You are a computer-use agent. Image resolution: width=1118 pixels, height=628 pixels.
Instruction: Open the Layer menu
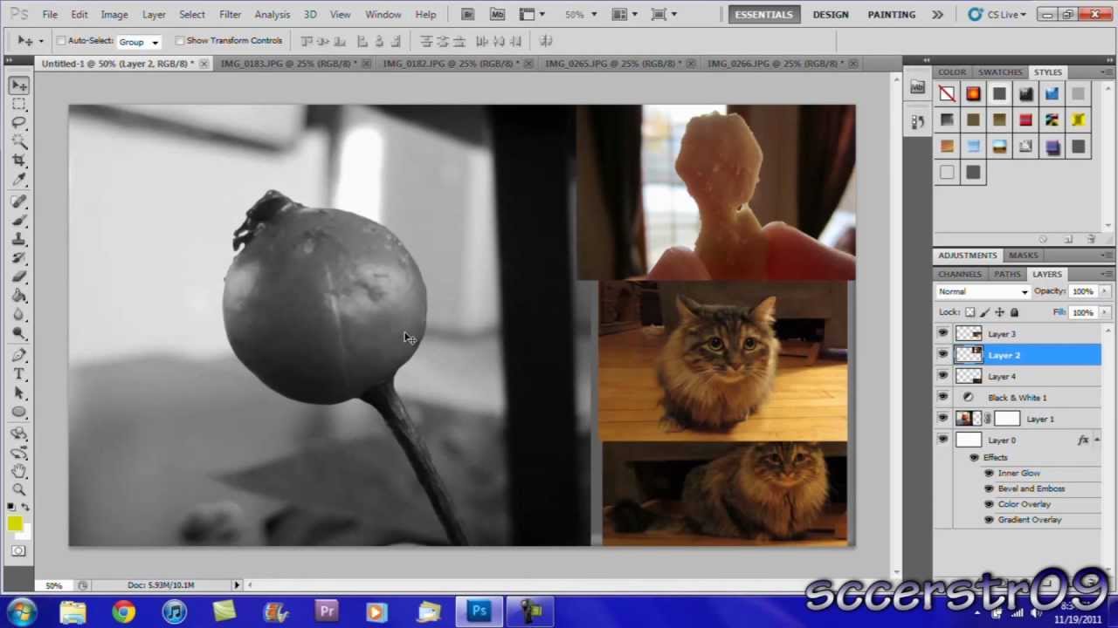[154, 15]
